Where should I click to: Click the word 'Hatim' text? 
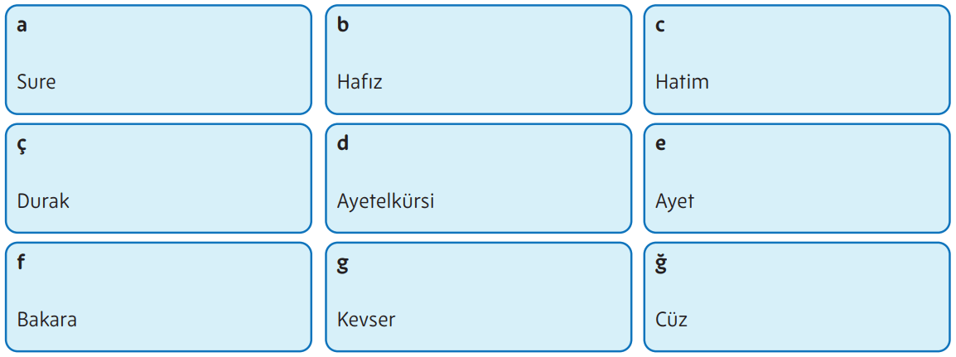pyautogui.click(x=682, y=82)
